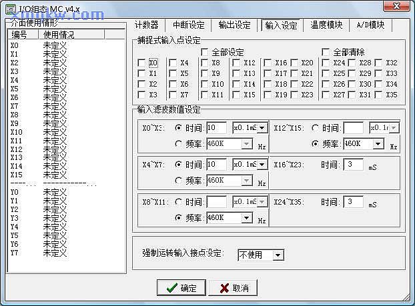415x306 pixels.
Task: Select 频率 radio button for X0~X3
Action: [x=179, y=143]
